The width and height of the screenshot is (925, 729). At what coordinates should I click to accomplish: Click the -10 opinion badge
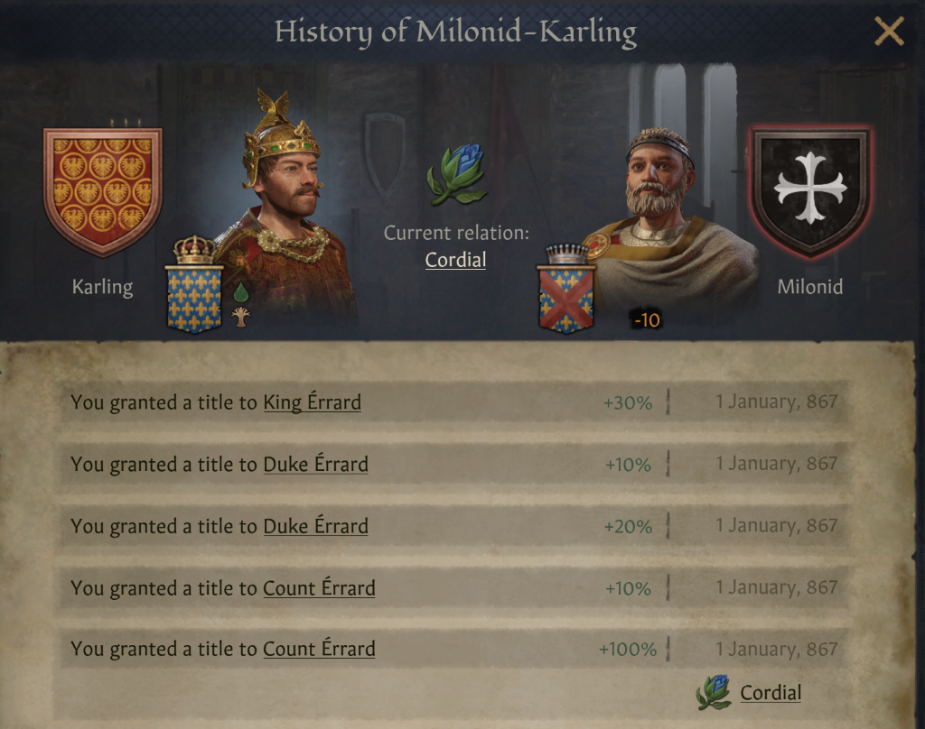click(x=646, y=320)
